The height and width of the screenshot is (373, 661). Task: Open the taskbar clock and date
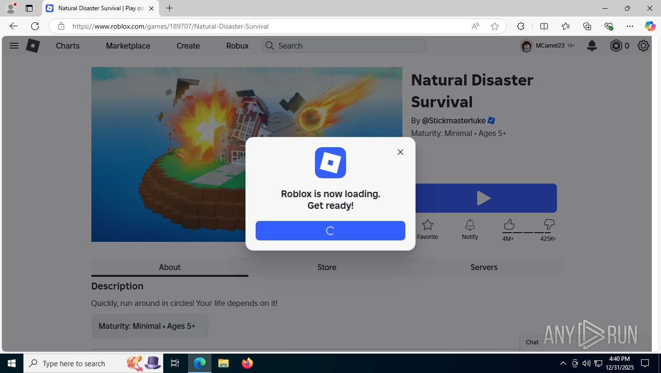[x=619, y=363]
